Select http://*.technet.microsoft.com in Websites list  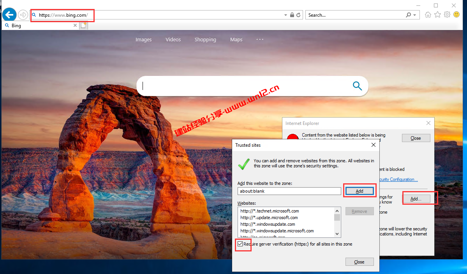(270, 211)
